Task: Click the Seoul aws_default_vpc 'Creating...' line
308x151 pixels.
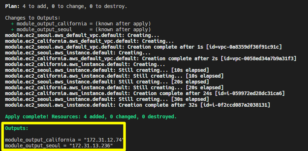Action: tap(82, 36)
